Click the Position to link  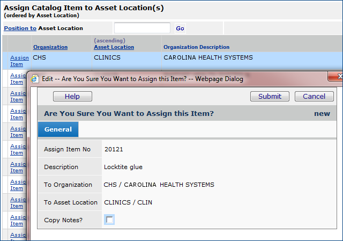coord(20,28)
